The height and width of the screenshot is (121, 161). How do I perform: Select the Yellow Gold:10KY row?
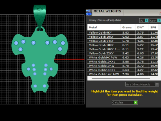pyautogui.click(x=122, y=37)
